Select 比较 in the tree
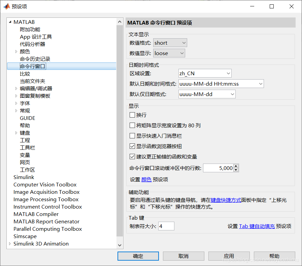Viewport: 302px width, 266px height. click(25, 74)
